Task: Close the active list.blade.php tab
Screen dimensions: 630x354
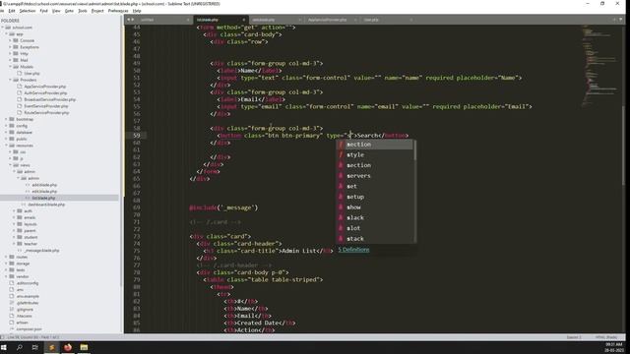Action: pos(243,20)
